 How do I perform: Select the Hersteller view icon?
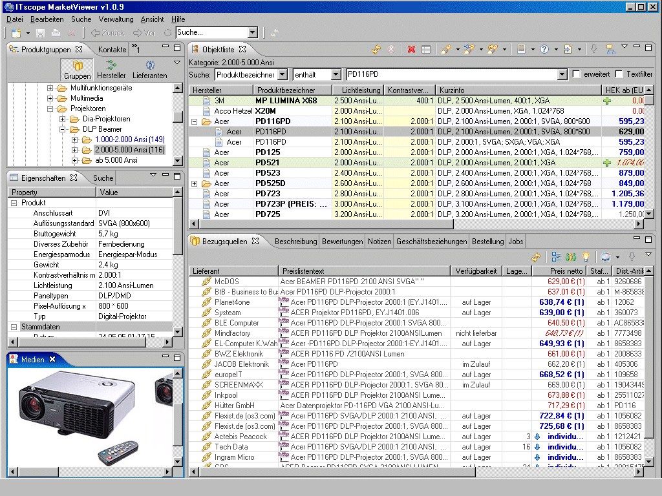tap(111, 70)
